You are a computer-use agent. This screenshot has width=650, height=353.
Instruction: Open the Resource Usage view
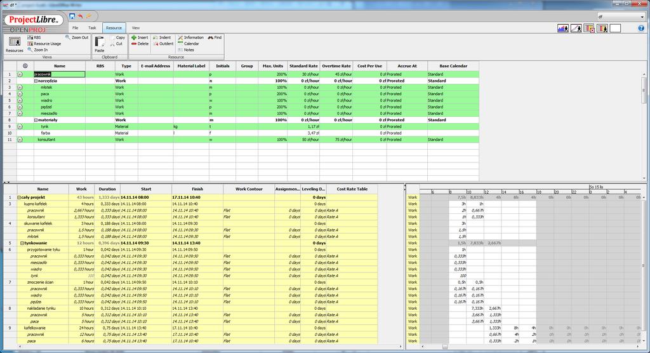(44, 44)
